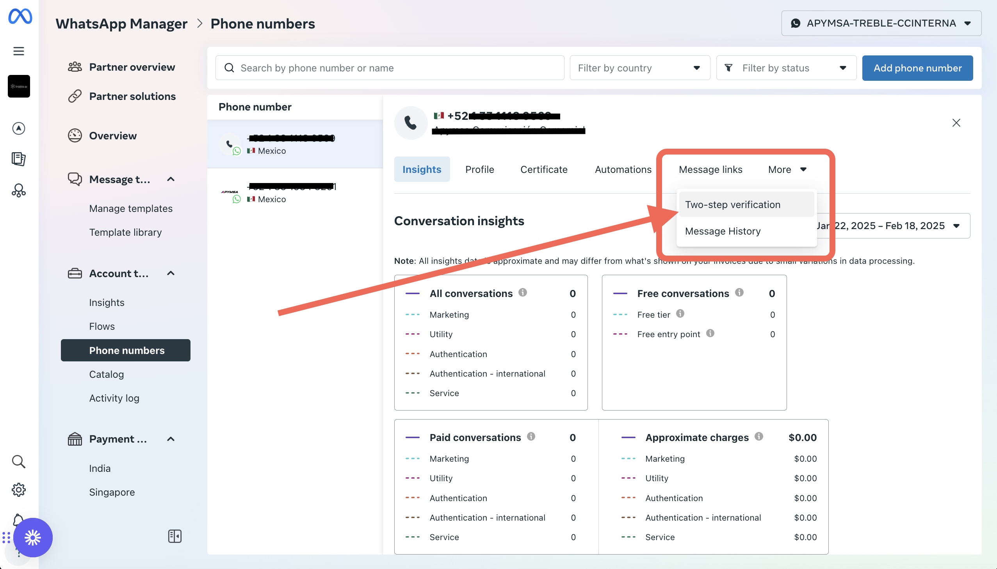Click info icon beside Free tier
Image resolution: width=997 pixels, height=569 pixels.
tap(680, 313)
